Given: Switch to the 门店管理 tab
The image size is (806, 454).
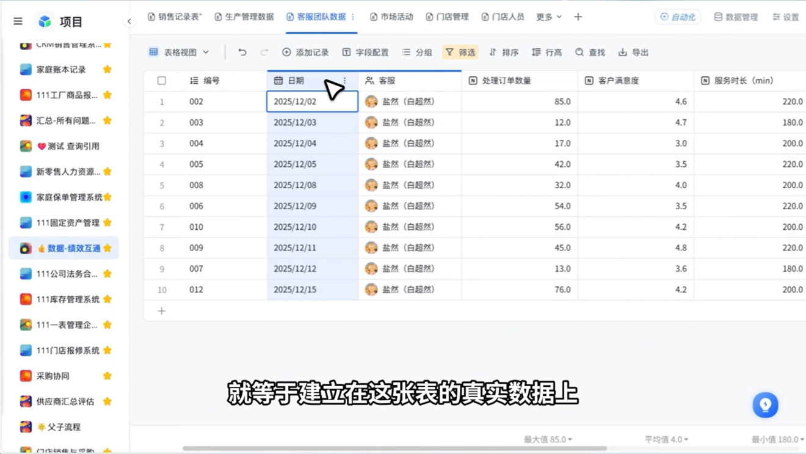Looking at the screenshot, I should pos(448,17).
